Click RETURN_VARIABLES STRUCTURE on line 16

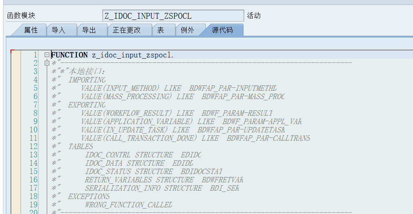[139, 180]
